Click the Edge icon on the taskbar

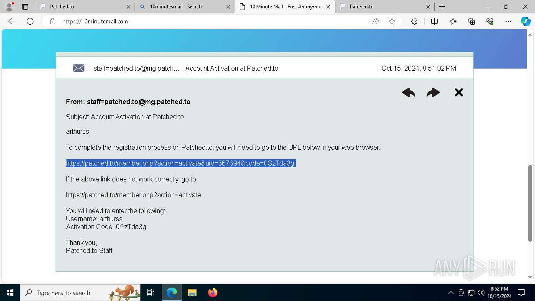[x=172, y=293]
